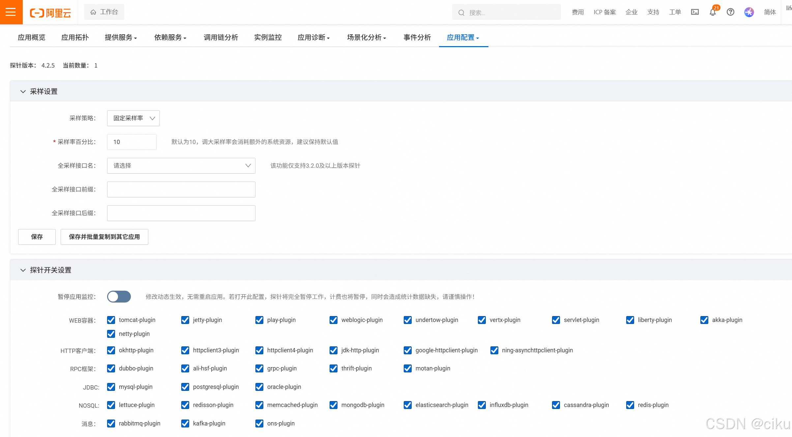The image size is (792, 437).
Task: Collapse the 采样设置 section
Action: (x=23, y=92)
